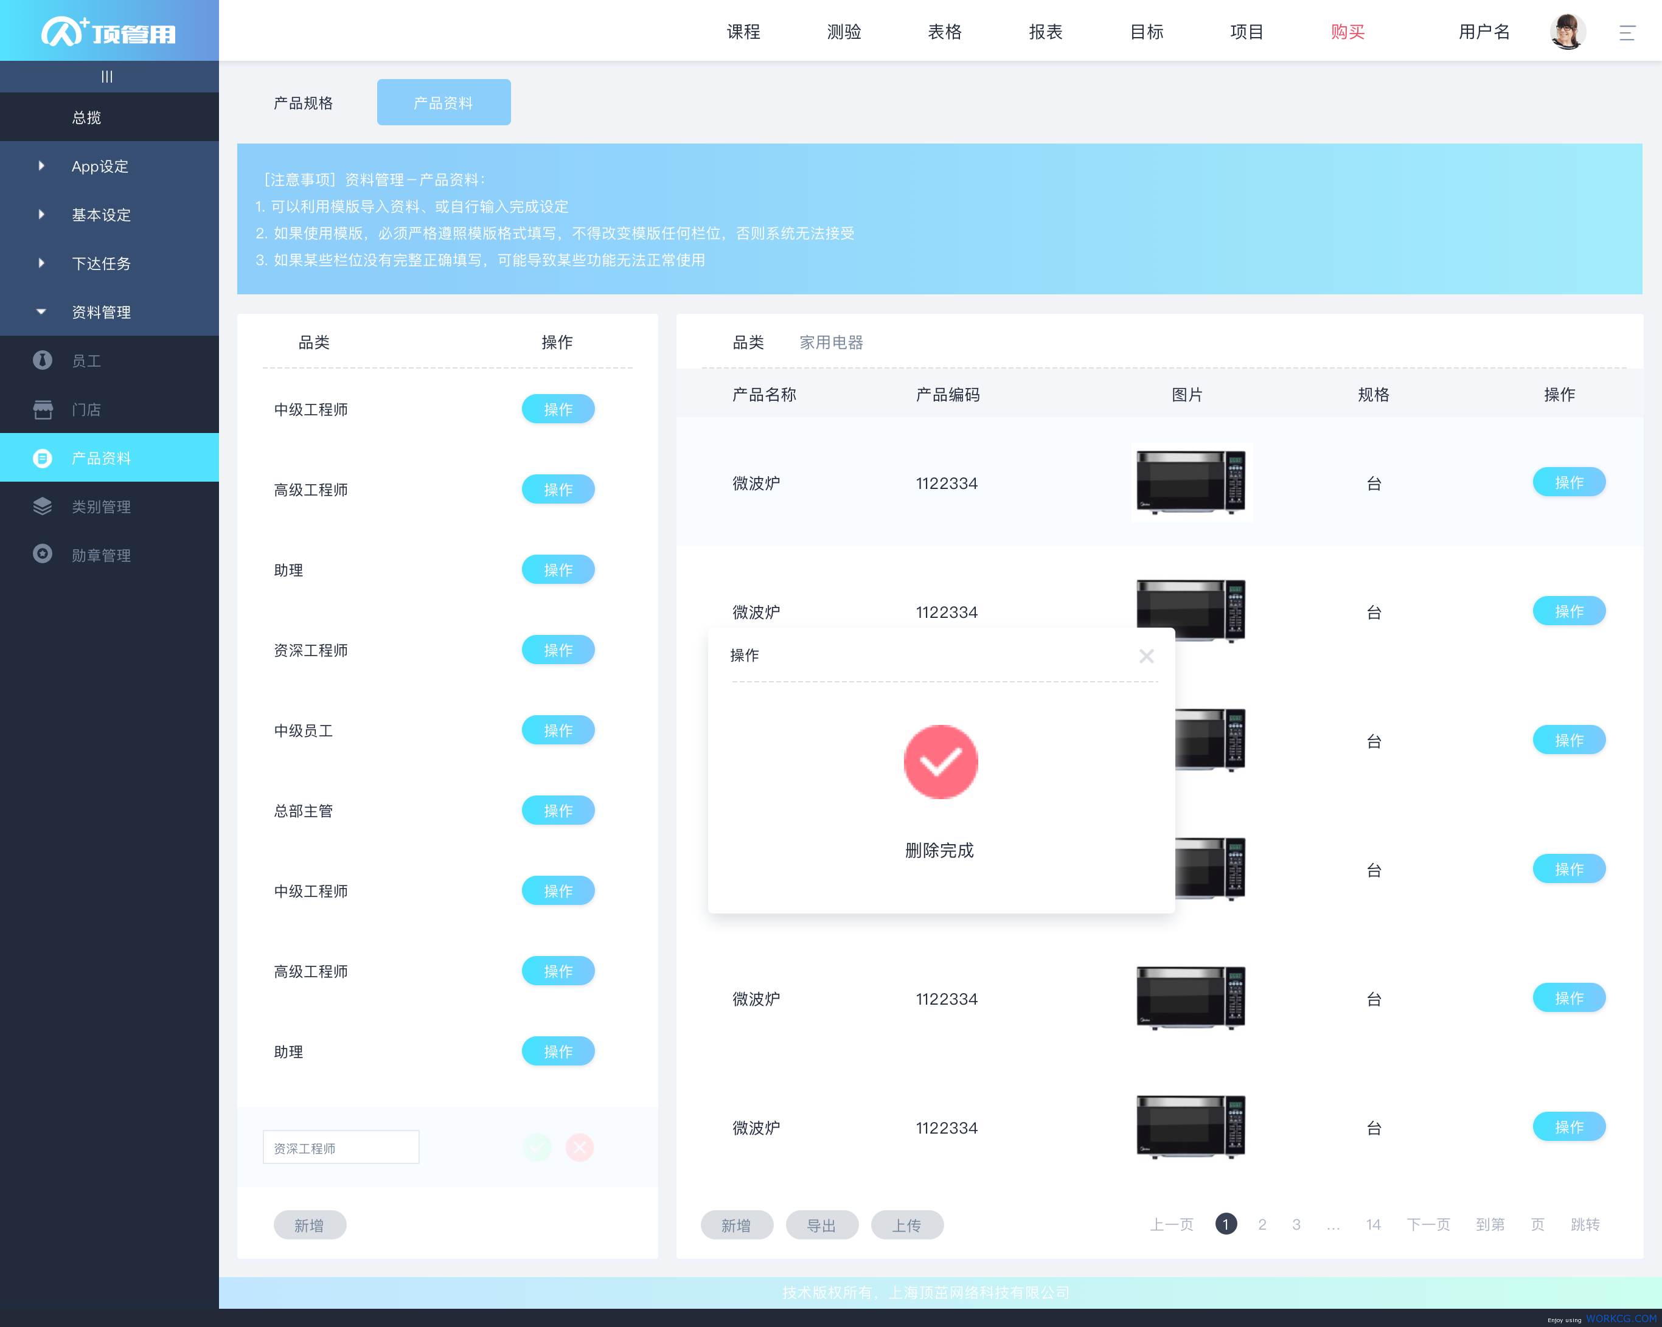The width and height of the screenshot is (1662, 1327).
Task: Click the 产品资料 document icon in sidebar
Action: [43, 458]
